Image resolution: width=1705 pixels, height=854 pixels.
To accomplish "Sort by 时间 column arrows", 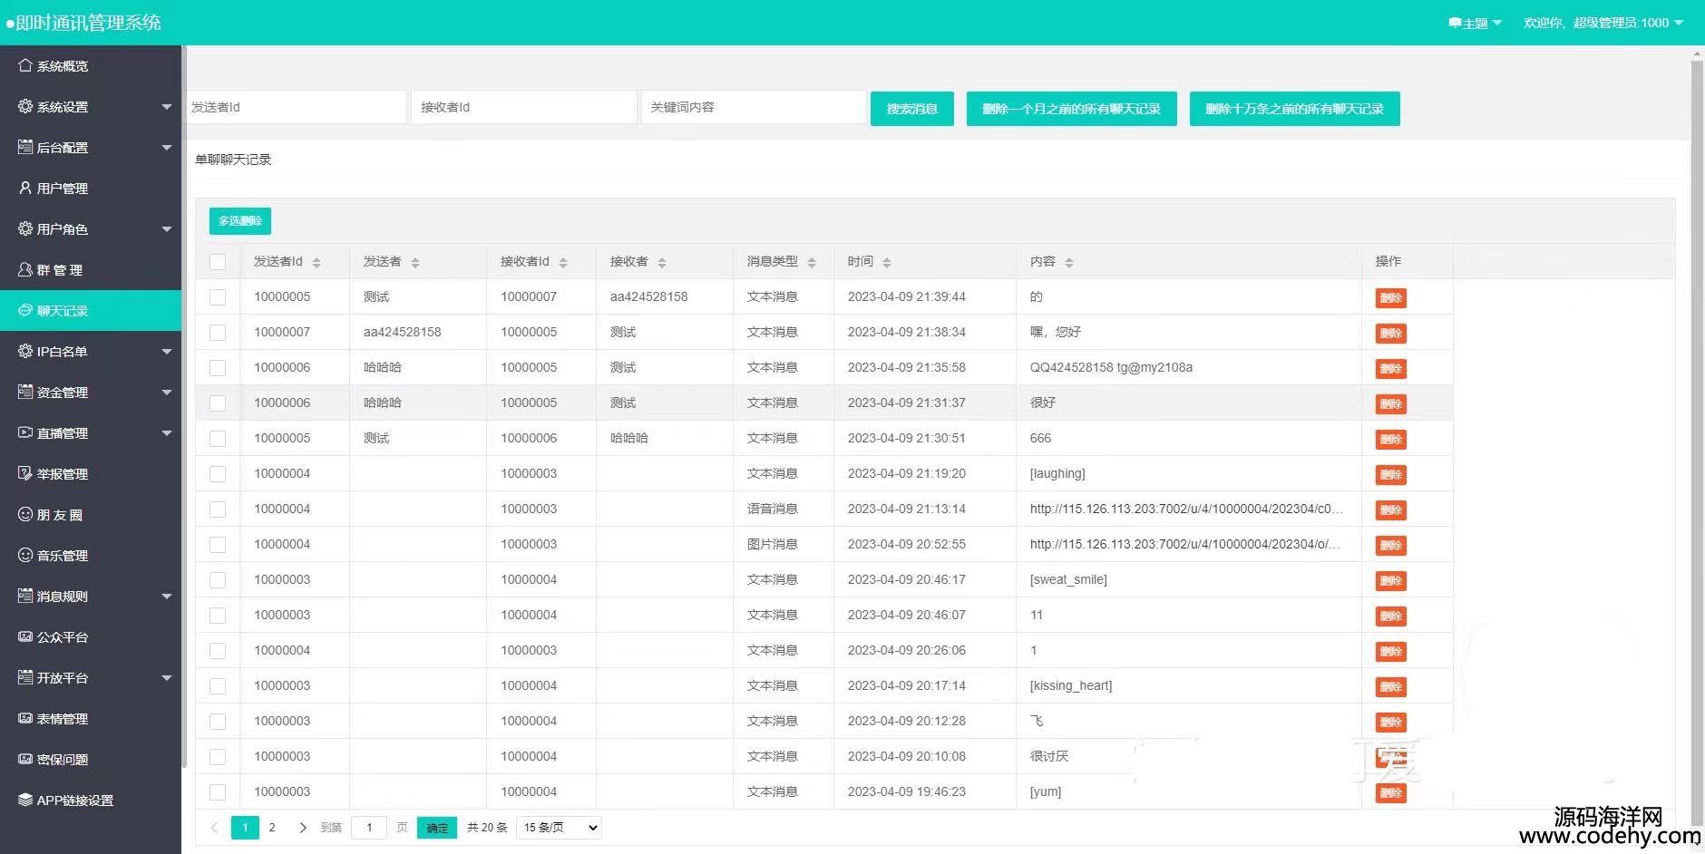I will point(887,262).
